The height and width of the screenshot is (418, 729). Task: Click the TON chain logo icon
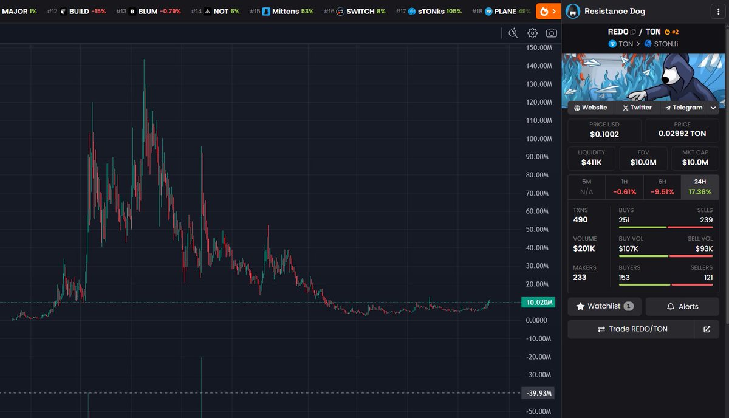pyautogui.click(x=612, y=44)
